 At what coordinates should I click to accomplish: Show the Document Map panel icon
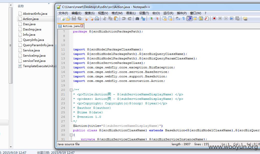point(201,18)
